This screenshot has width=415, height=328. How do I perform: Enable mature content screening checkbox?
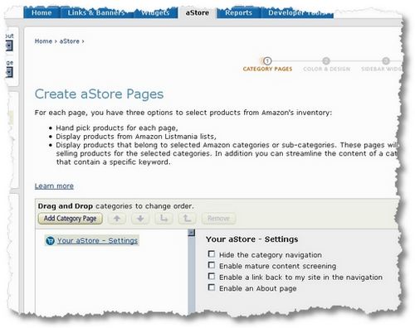coord(212,265)
